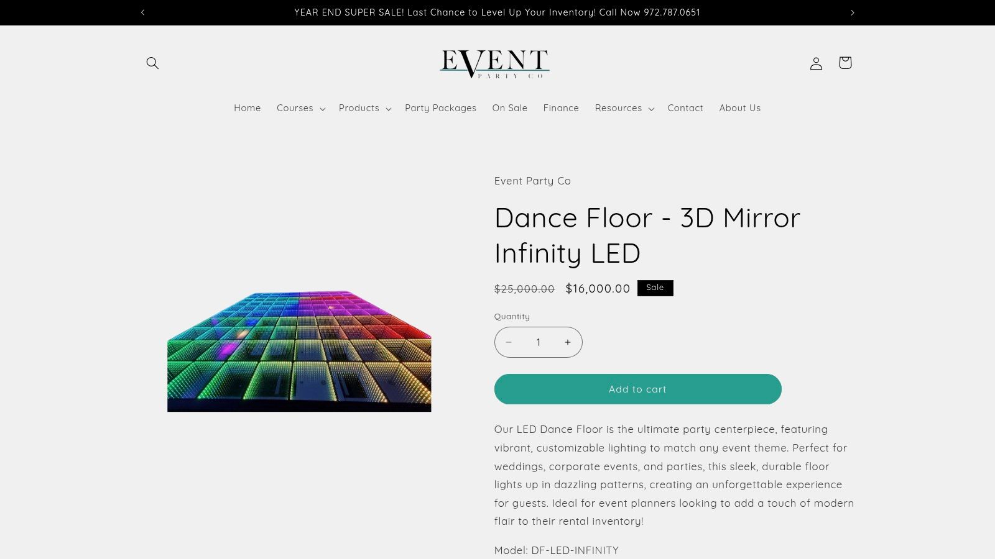Click inside the quantity input field
Screen dimensions: 995x559
[x=539, y=342]
